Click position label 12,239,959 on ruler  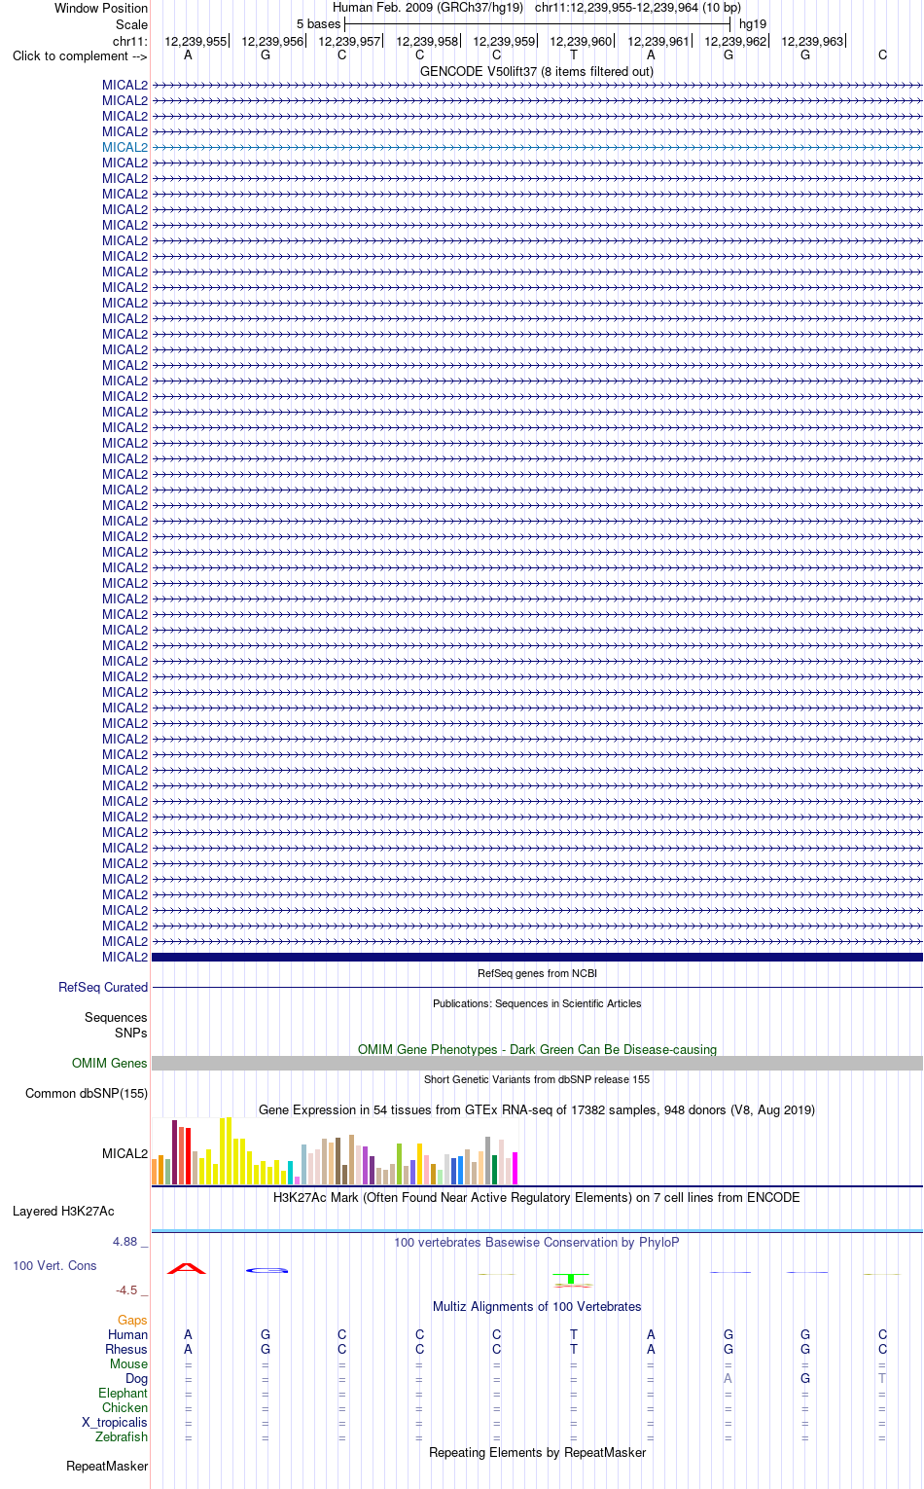coord(504,41)
